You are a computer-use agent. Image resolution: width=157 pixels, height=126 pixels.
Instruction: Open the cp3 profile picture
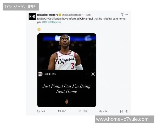click(x=40, y=74)
